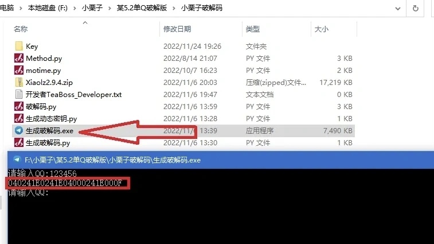Select the Key folder name
434x244 pixels.
point(32,47)
